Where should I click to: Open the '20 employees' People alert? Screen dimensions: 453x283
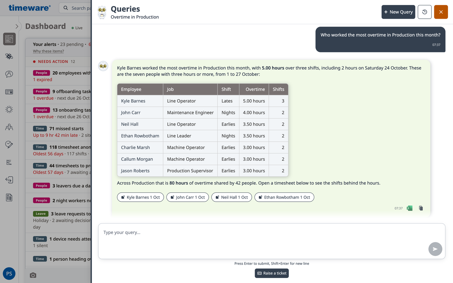[x=59, y=76]
